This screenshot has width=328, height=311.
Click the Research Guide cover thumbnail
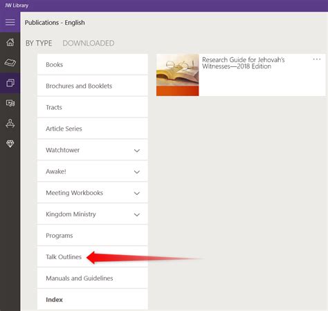[x=177, y=75]
